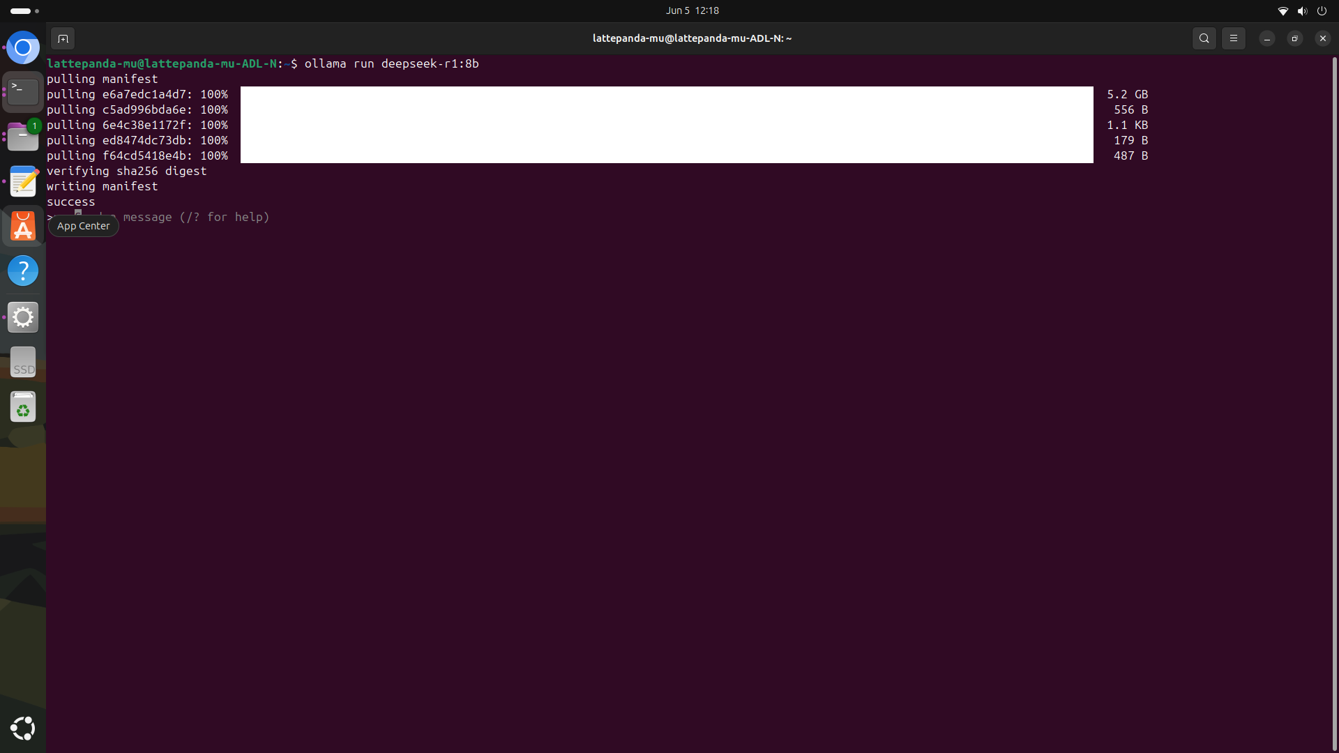Screen dimensions: 1339x753
Task: Click the 'pulling f64cd5418e4b: 100%' line
Action: pyautogui.click(x=137, y=155)
